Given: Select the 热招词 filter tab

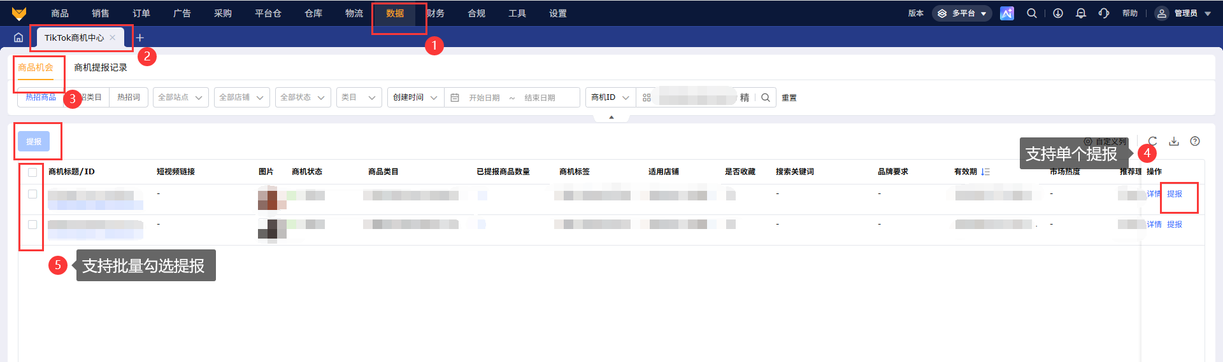Looking at the screenshot, I should coord(129,97).
